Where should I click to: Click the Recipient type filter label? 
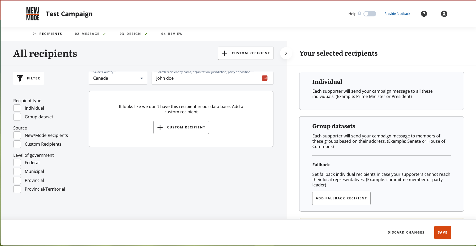(27, 101)
